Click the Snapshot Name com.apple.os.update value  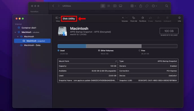pyautogui.click(x=95, y=80)
